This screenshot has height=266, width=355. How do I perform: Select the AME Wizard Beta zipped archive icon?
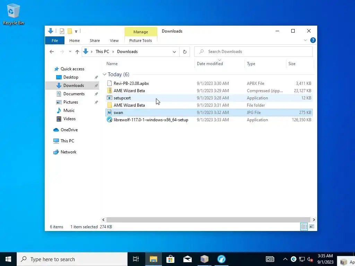110,91
